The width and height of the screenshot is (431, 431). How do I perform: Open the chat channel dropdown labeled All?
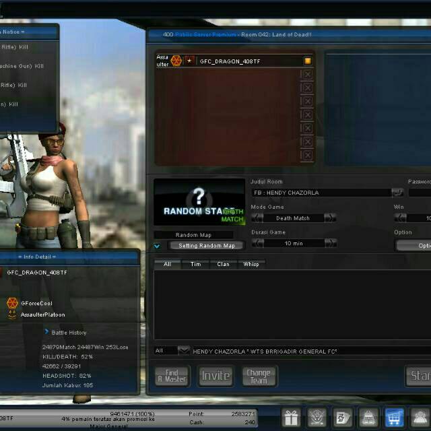pyautogui.click(x=184, y=351)
